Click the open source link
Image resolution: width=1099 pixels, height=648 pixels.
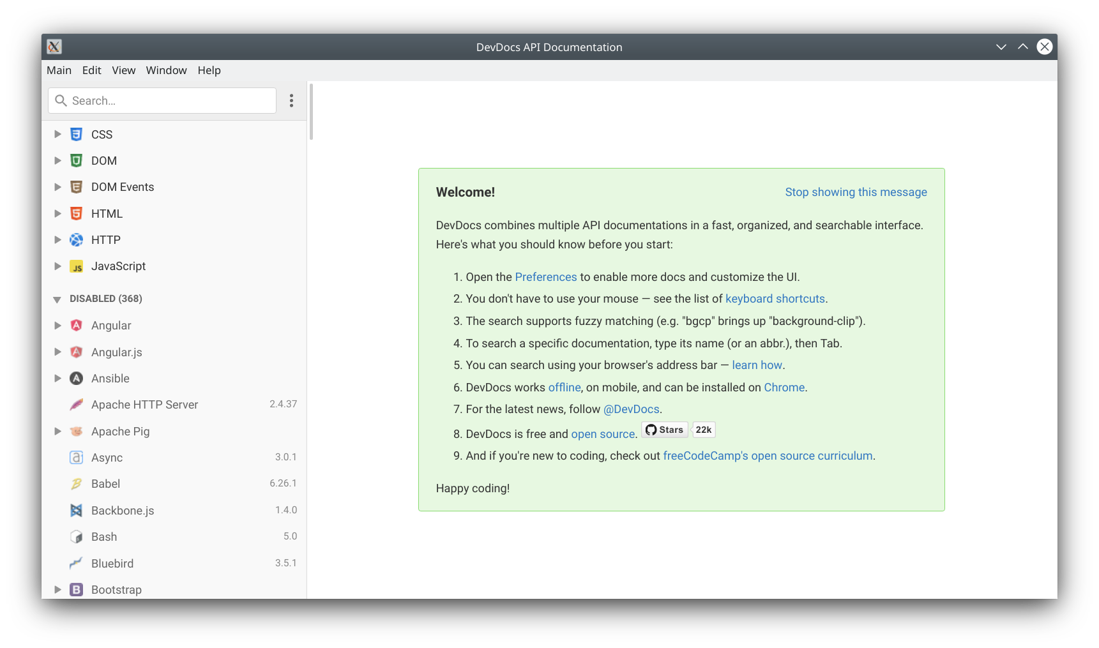pyautogui.click(x=603, y=434)
